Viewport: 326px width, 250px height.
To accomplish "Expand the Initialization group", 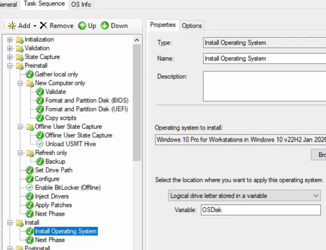I will coord(9,40).
